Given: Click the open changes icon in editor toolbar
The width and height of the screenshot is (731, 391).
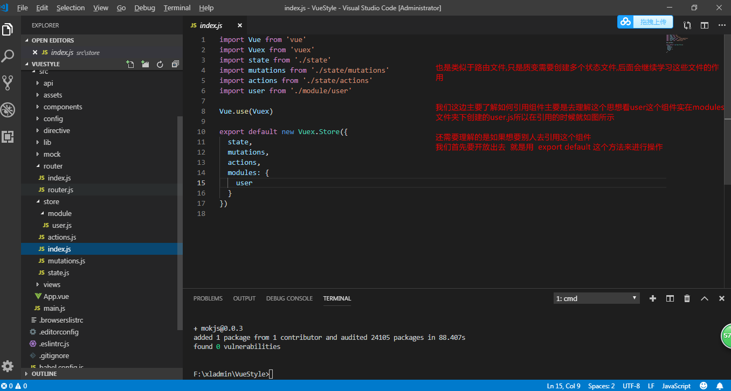Looking at the screenshot, I should click(687, 25).
